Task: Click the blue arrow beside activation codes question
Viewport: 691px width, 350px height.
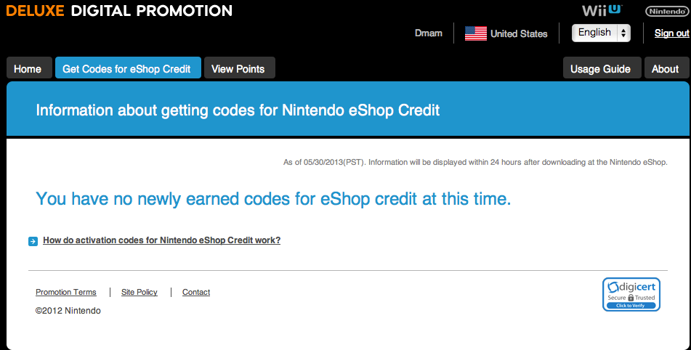Action: click(x=33, y=241)
